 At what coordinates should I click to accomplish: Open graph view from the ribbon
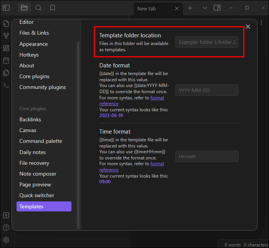click(x=6, y=36)
